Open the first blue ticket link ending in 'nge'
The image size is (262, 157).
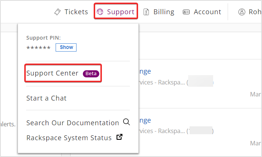coord(145,72)
